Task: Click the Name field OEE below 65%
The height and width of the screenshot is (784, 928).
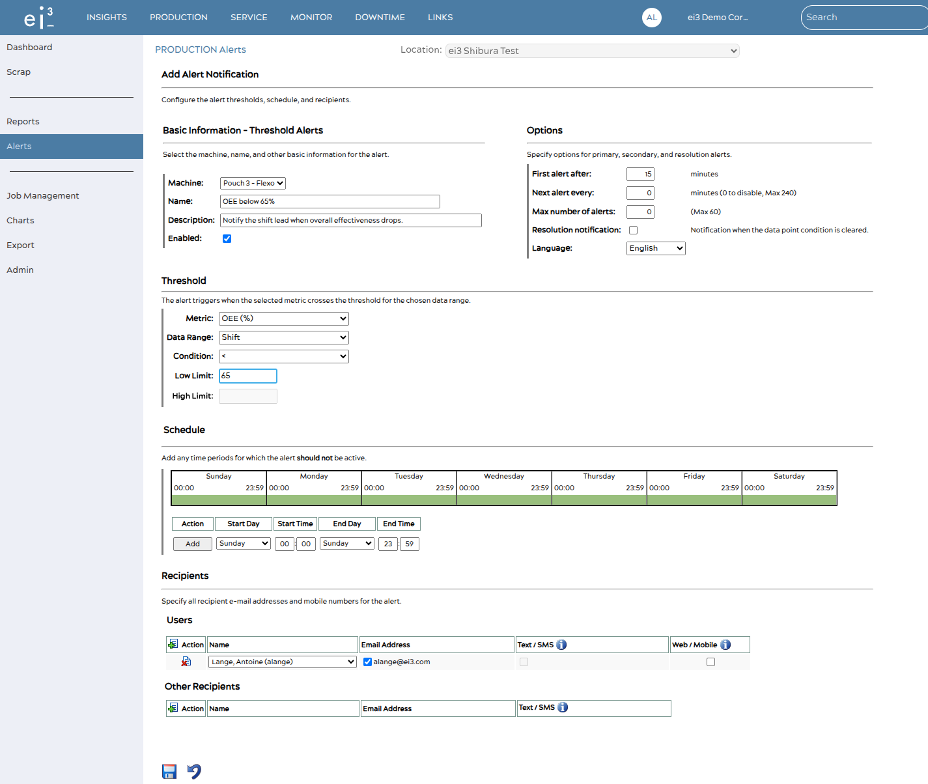Action: point(330,202)
